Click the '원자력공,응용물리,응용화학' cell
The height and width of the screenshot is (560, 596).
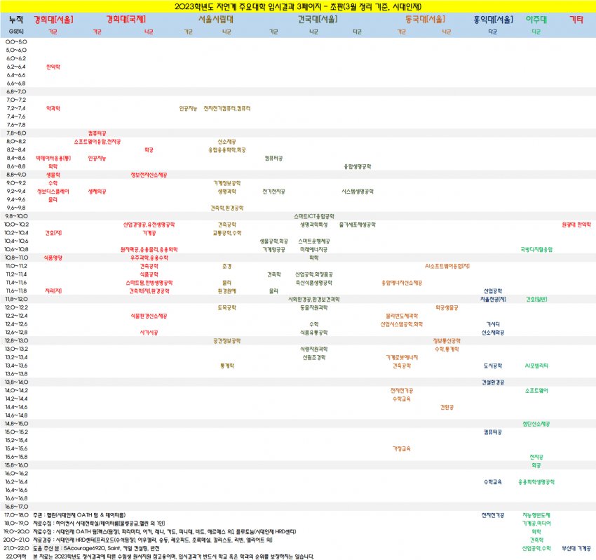(149, 249)
